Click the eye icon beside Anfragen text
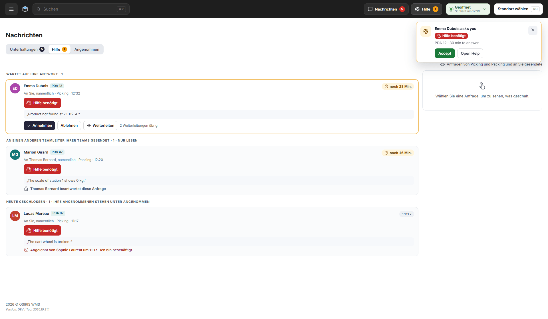 tap(442, 64)
